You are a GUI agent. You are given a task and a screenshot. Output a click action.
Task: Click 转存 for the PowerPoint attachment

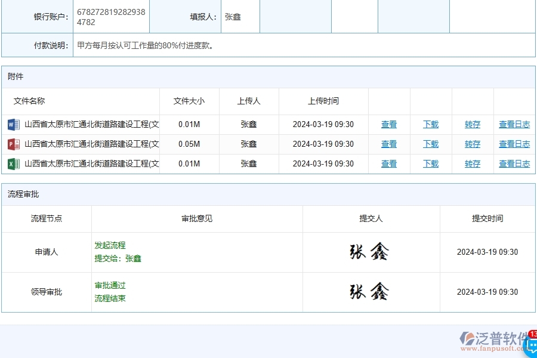click(472, 144)
